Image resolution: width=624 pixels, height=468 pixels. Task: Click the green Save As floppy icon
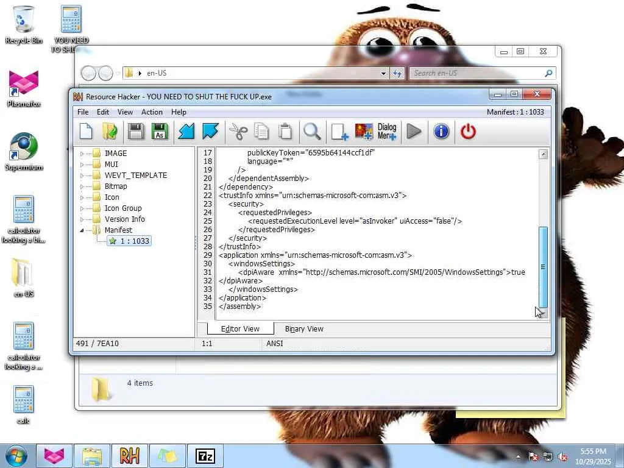pos(160,132)
